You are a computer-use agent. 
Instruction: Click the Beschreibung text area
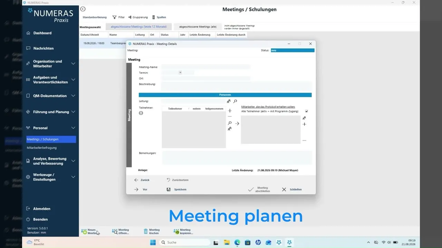pos(237,86)
